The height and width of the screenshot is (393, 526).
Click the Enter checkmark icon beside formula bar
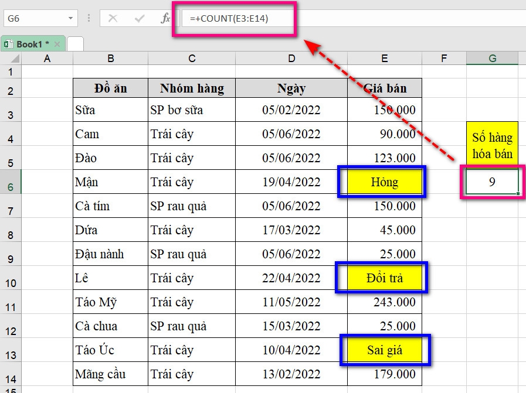click(138, 18)
